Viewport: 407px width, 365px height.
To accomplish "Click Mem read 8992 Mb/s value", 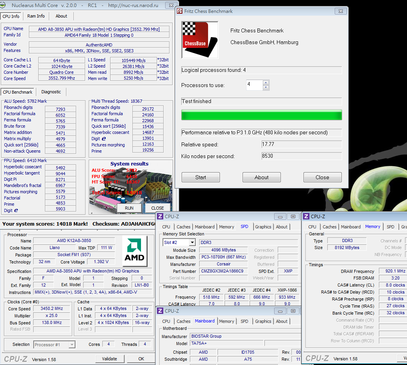I will pos(134,72).
